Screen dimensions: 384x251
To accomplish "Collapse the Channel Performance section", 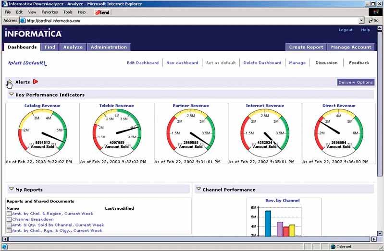I will (x=198, y=189).
